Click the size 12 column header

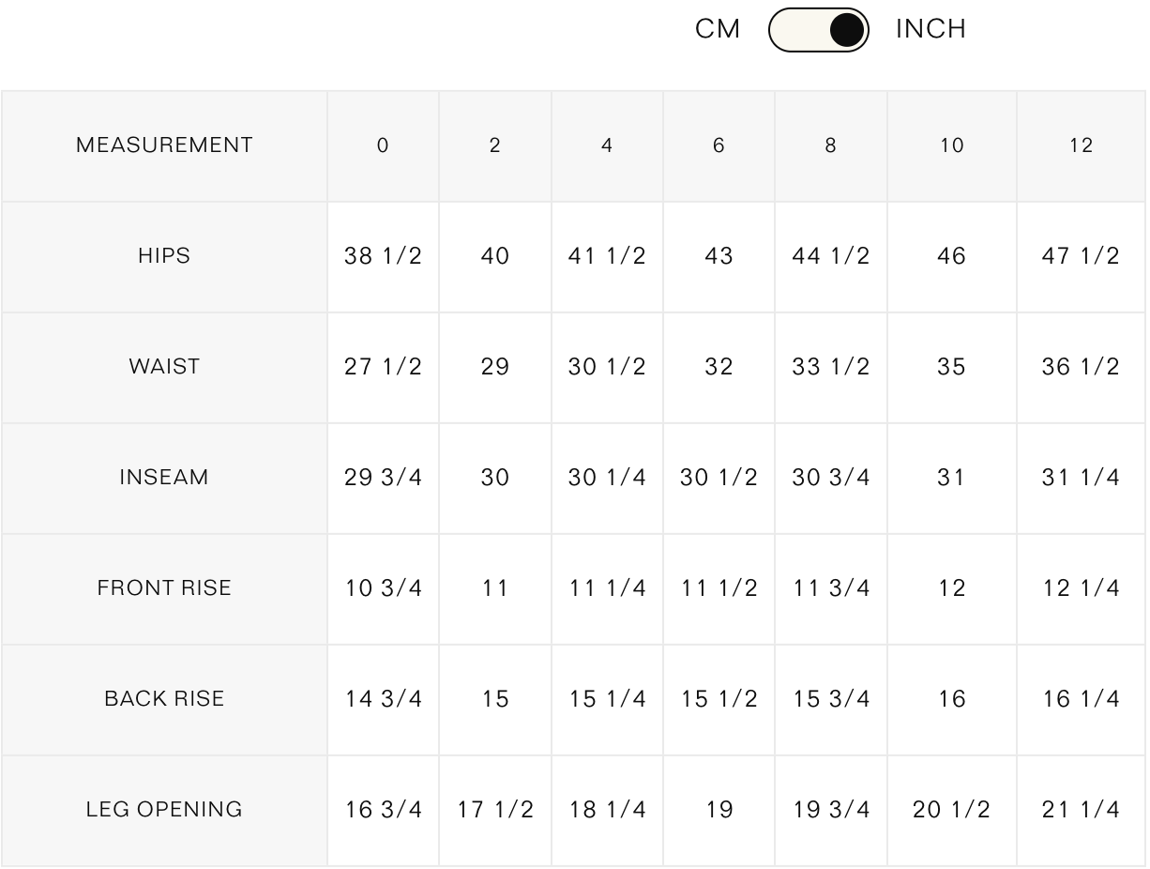pyautogui.click(x=1081, y=145)
